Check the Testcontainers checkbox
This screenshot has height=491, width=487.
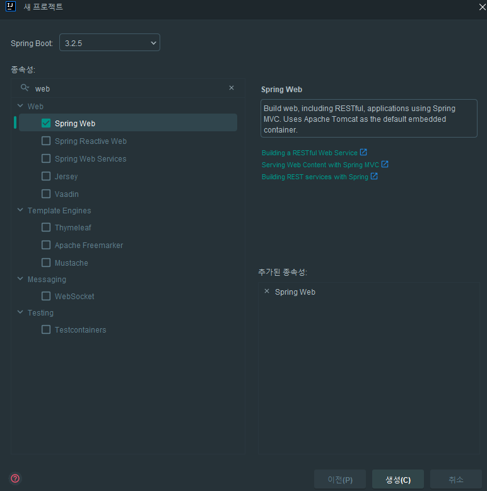(46, 329)
